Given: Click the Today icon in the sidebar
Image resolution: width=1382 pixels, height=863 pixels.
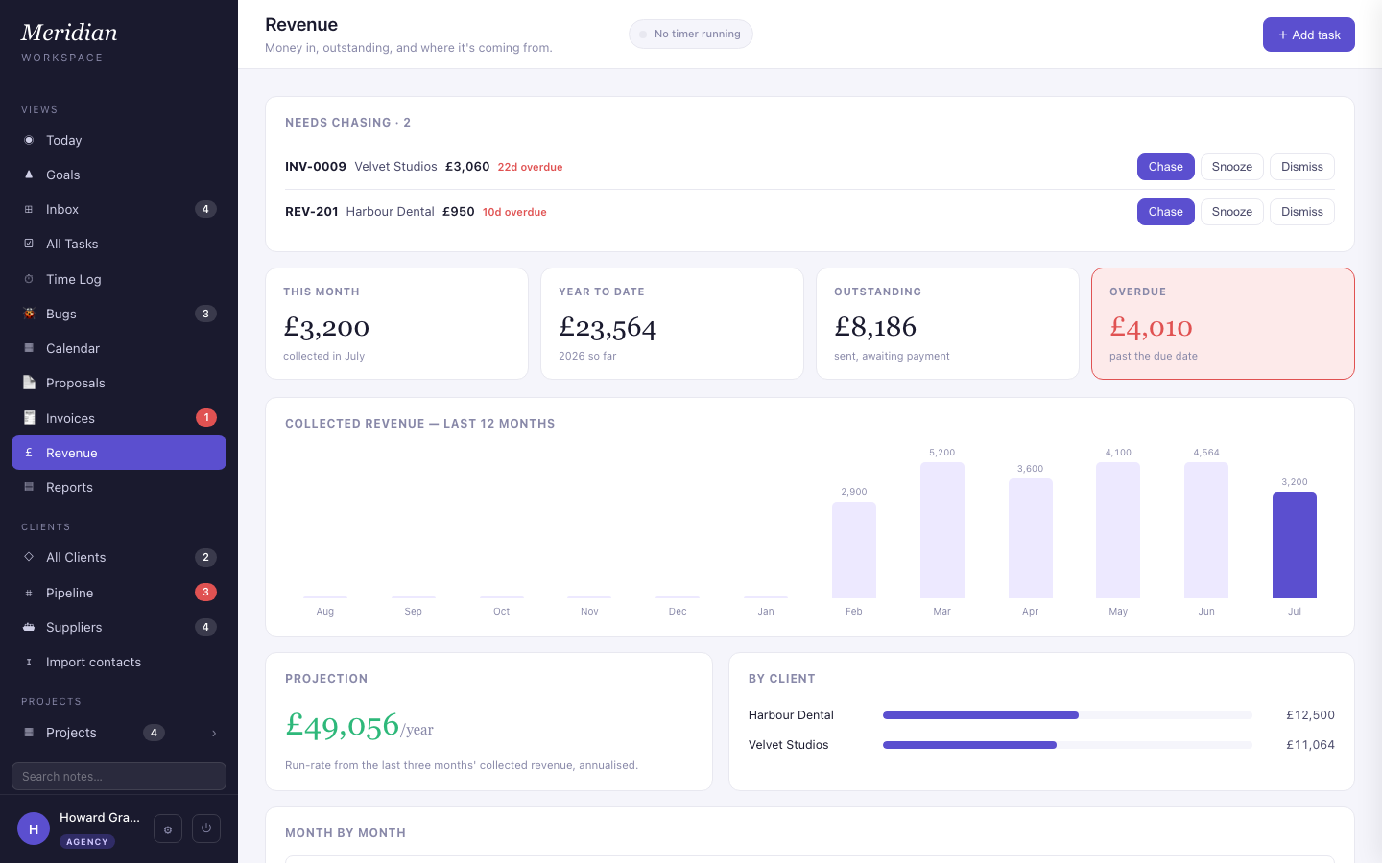Looking at the screenshot, I should click(x=29, y=140).
